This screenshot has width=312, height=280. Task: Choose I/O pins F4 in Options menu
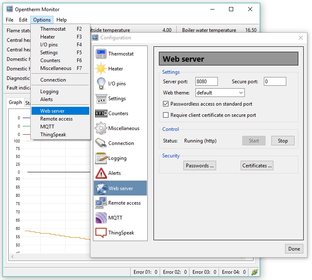pos(60,45)
